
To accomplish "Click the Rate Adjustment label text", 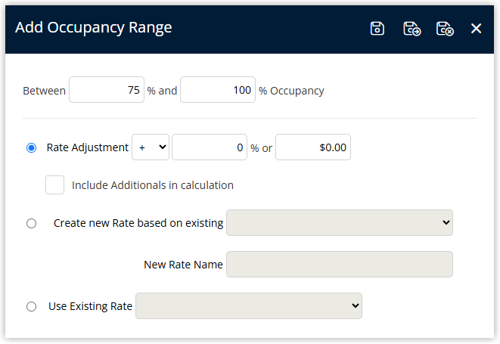I will (x=88, y=147).
